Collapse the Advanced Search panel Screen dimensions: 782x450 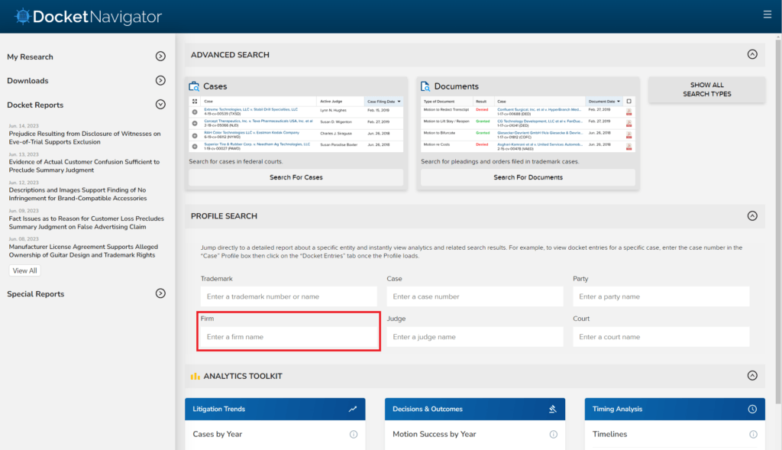point(752,54)
